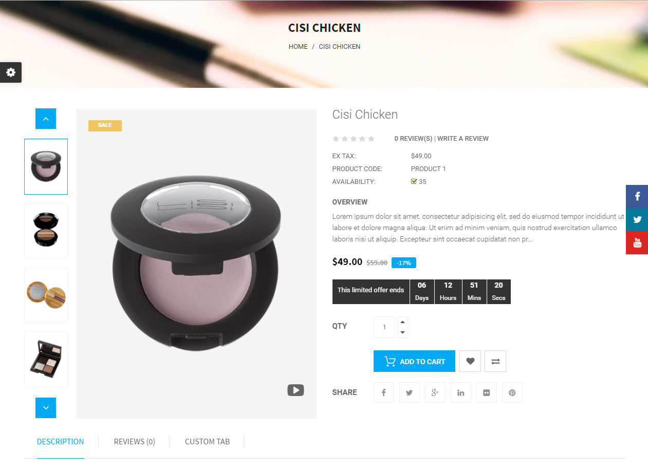Select the eyeshadow quad palette thumbnail

click(x=46, y=359)
